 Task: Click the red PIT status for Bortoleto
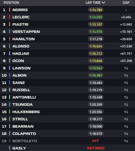pos(95,141)
